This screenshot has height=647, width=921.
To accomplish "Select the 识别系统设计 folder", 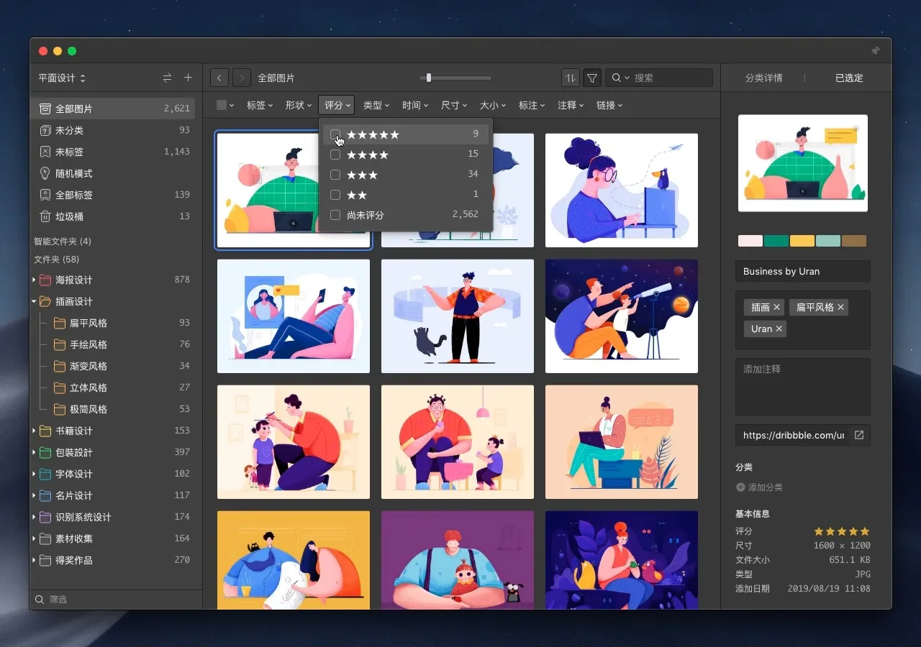I will tap(112, 517).
